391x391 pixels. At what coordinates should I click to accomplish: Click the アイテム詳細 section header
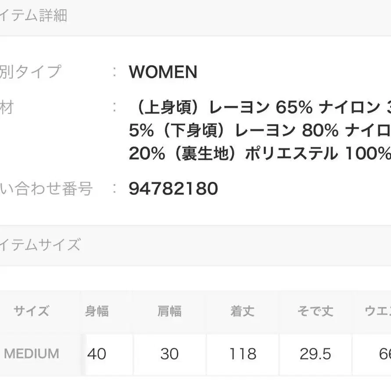point(34,16)
